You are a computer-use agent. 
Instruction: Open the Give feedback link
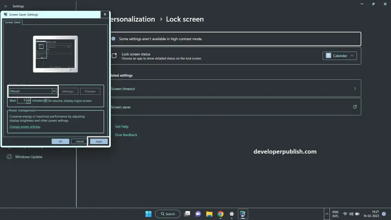pos(126,135)
